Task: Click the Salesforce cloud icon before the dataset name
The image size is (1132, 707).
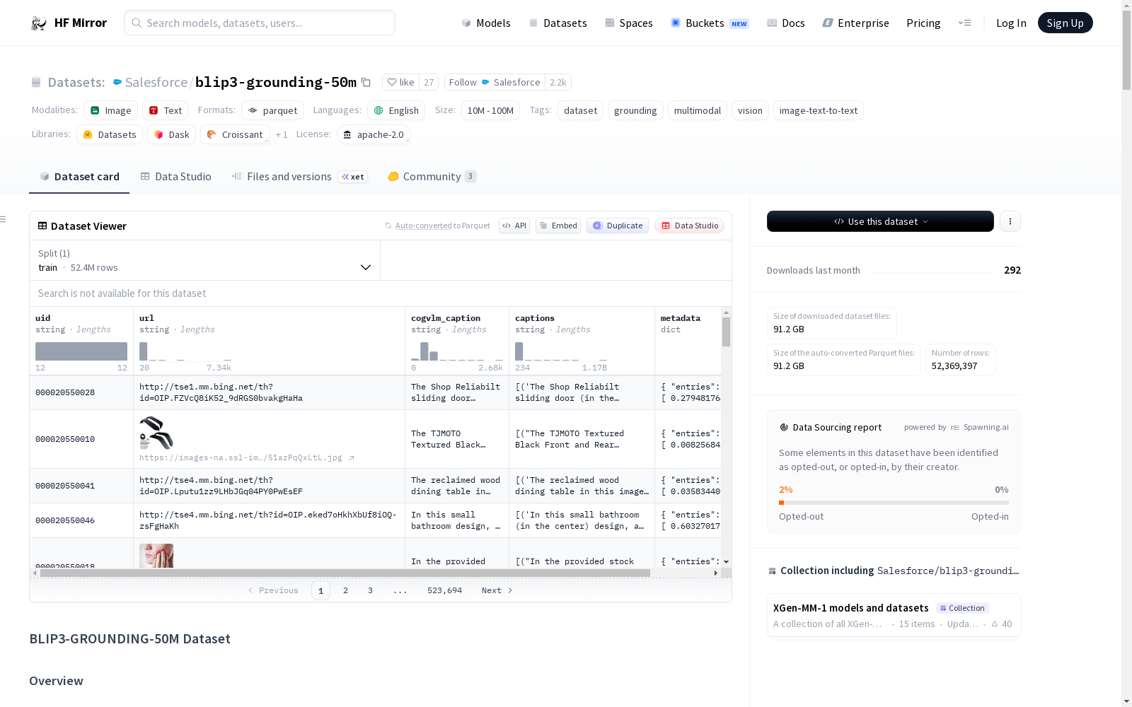Action: (117, 82)
